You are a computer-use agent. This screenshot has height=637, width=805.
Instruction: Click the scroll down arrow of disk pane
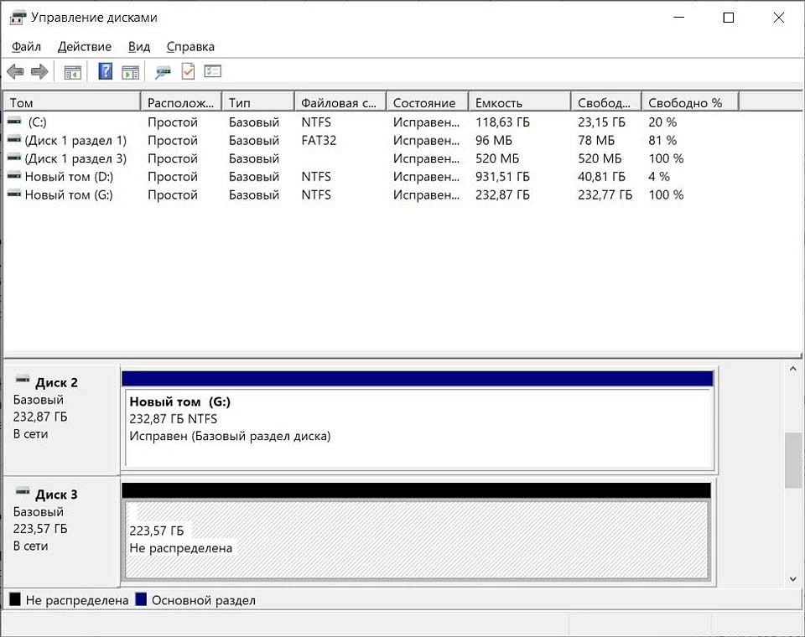tap(792, 579)
